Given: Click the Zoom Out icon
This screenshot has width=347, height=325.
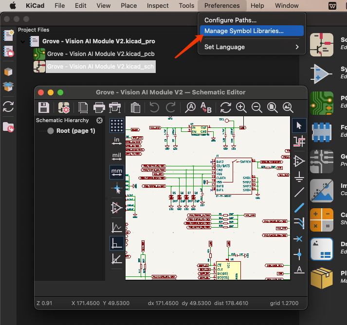Looking at the screenshot, I should 256,108.
